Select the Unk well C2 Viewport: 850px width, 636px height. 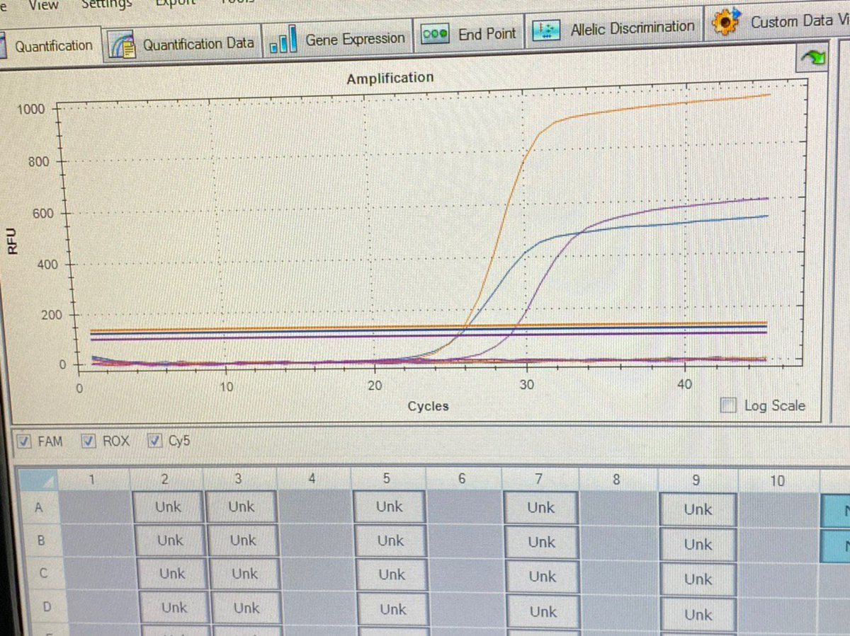click(171, 574)
